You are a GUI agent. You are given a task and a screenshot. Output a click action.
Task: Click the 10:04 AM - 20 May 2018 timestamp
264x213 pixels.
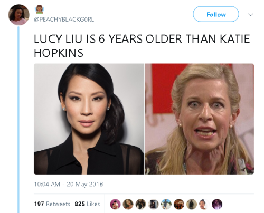point(69,184)
